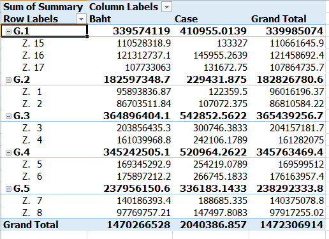
Task: Select cell with value 110528318.9
Action: [x=144, y=43]
